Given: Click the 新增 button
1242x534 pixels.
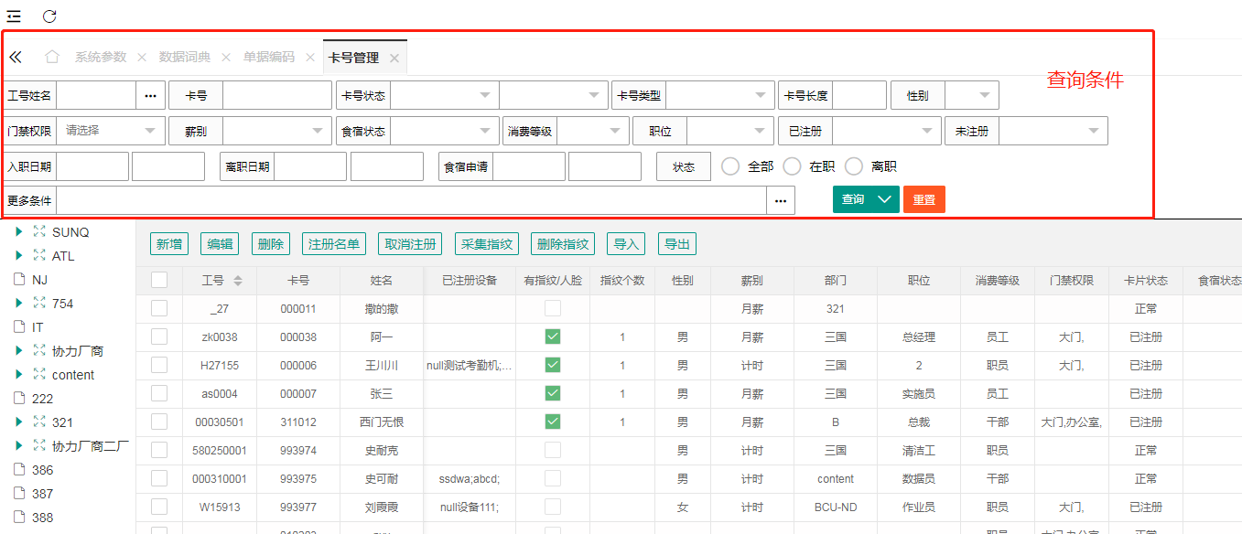Looking at the screenshot, I should 169,244.
